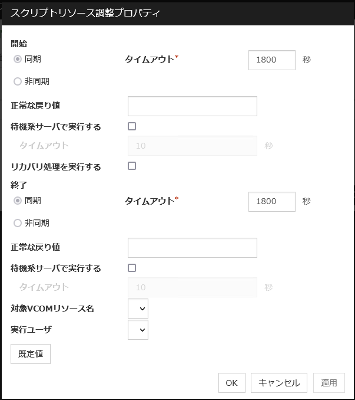Click the greyed-out 開始 standby timeout field
The width and height of the screenshot is (355, 400).
(x=192, y=146)
